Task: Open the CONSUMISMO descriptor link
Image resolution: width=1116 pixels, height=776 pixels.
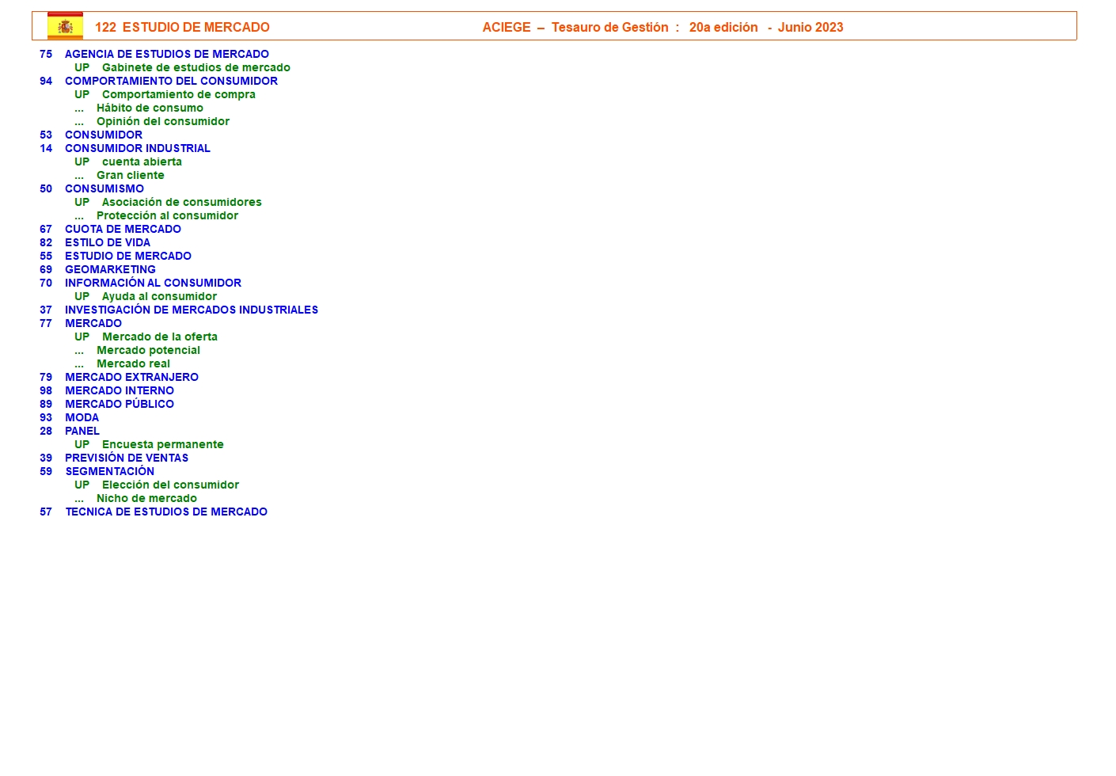Action: (104, 188)
